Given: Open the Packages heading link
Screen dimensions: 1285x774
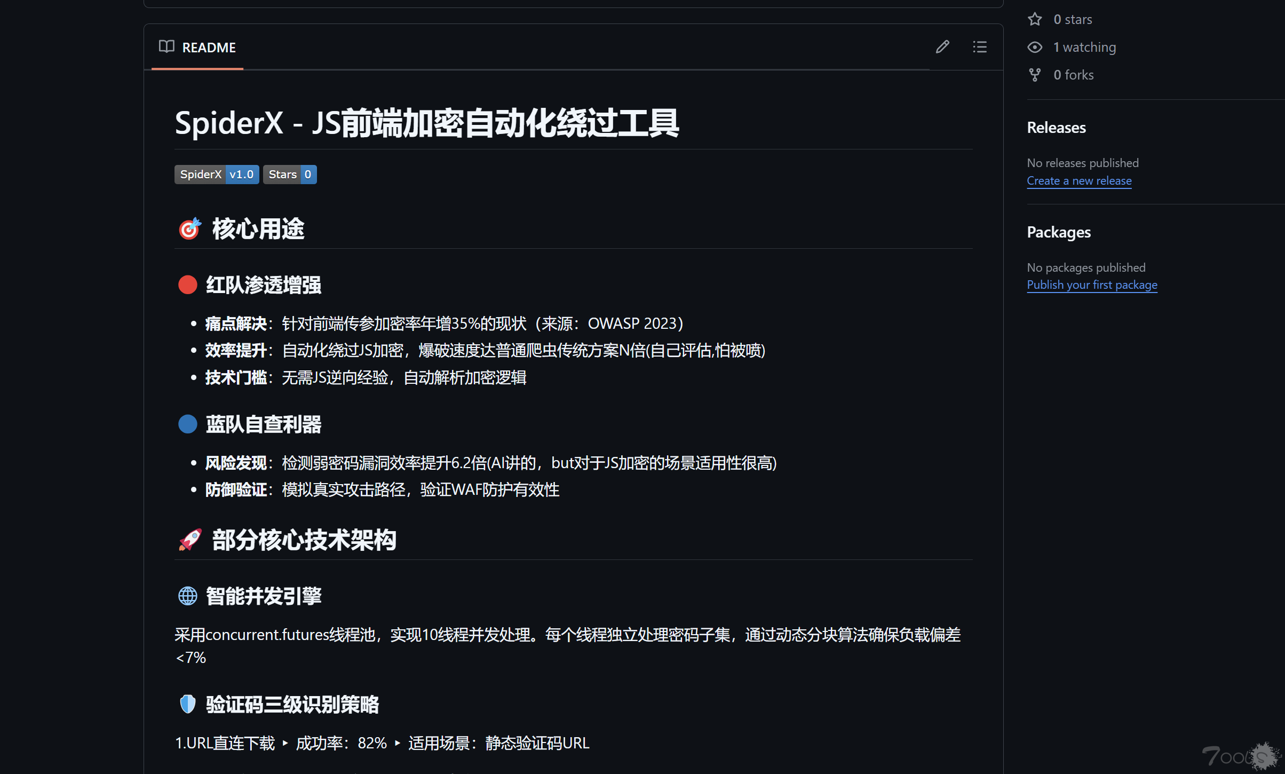Looking at the screenshot, I should tap(1059, 232).
